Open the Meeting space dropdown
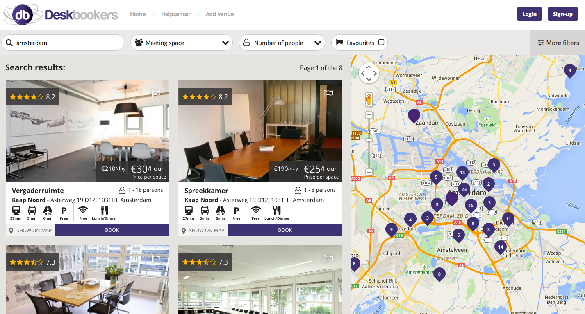This screenshot has width=585, height=314. 182,43
